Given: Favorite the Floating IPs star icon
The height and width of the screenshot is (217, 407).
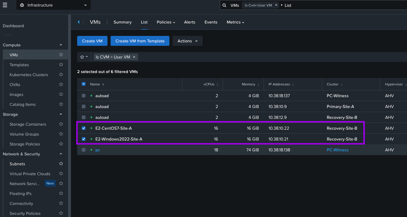Looking at the screenshot, I should 61,193.
